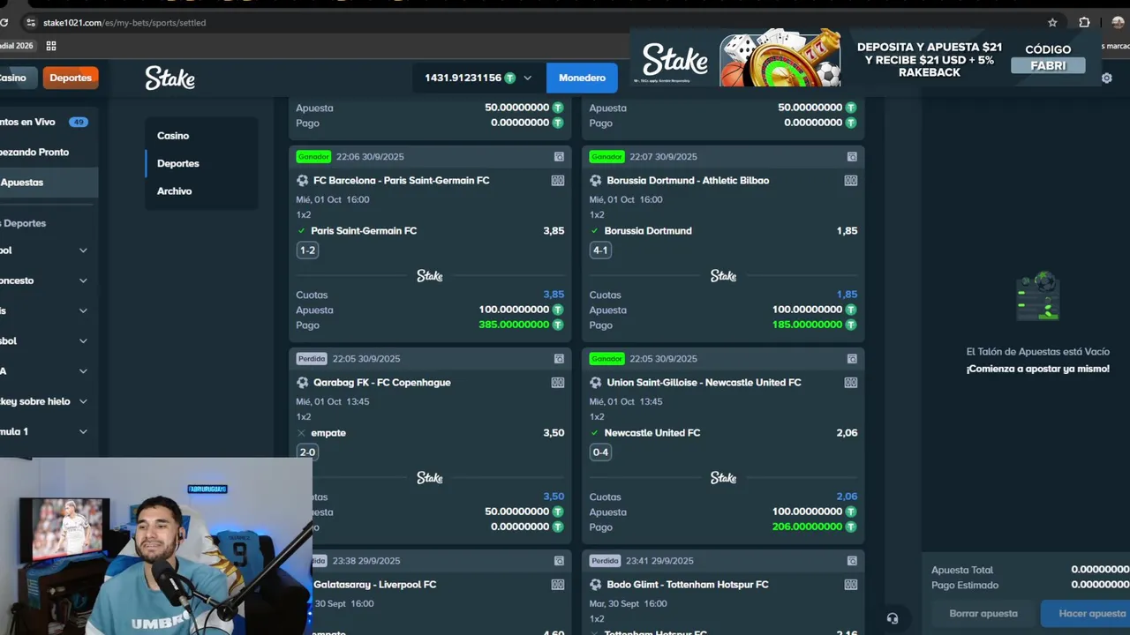
Task: Click the blue 1,85 odds value
Action: (847, 295)
